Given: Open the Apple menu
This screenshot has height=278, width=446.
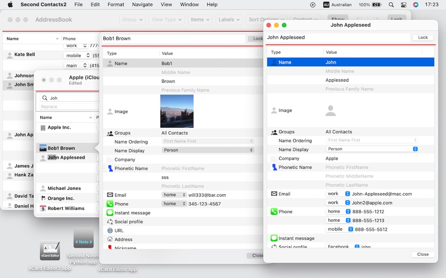Looking at the screenshot, I should point(10,5).
